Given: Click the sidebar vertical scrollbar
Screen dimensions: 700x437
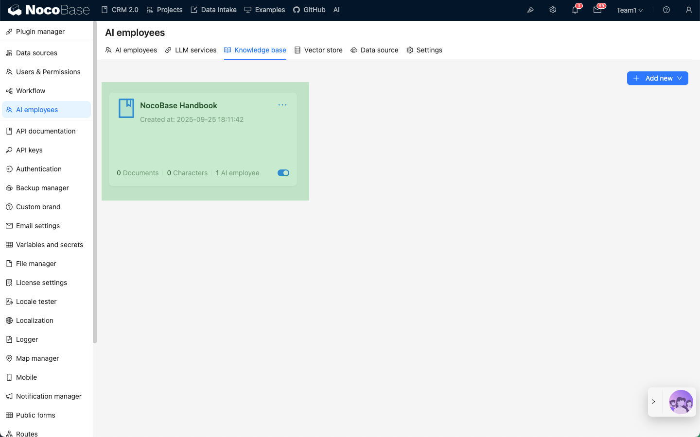Looking at the screenshot, I should tap(95, 182).
